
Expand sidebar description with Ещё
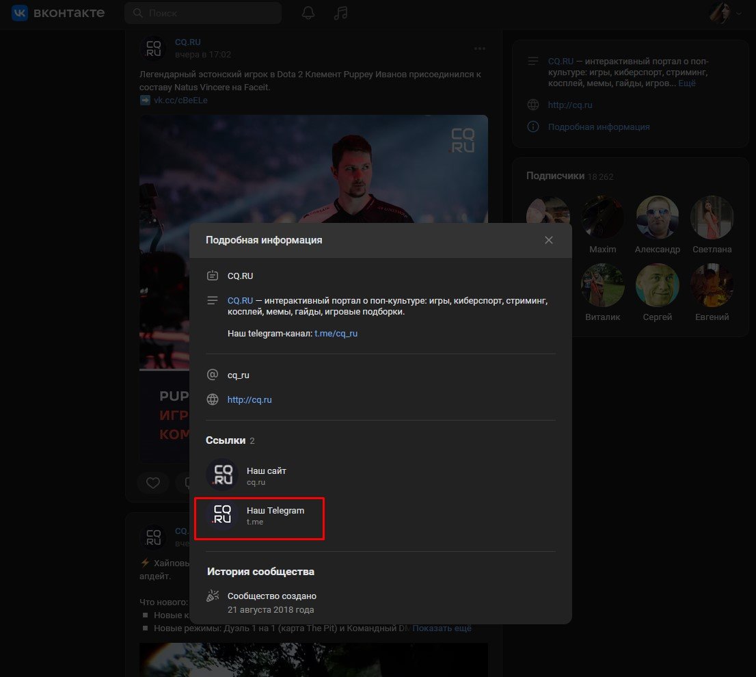point(687,83)
